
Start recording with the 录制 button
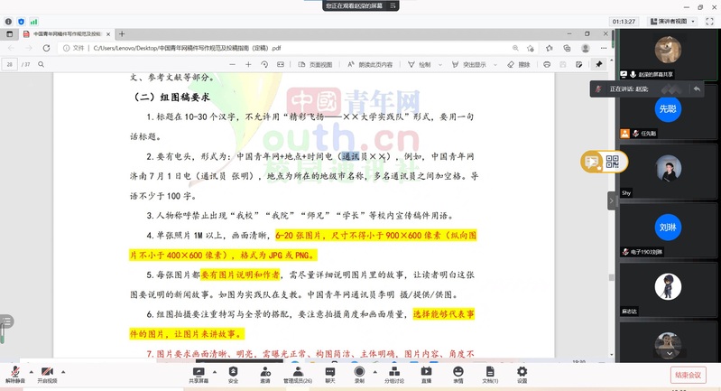click(x=359, y=375)
